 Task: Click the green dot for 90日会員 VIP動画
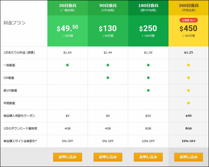pyautogui.click(x=108, y=78)
